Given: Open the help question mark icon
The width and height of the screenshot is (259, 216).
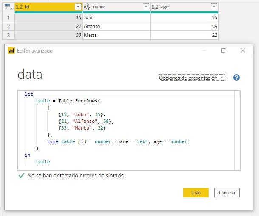Looking at the screenshot, I should [x=236, y=78].
